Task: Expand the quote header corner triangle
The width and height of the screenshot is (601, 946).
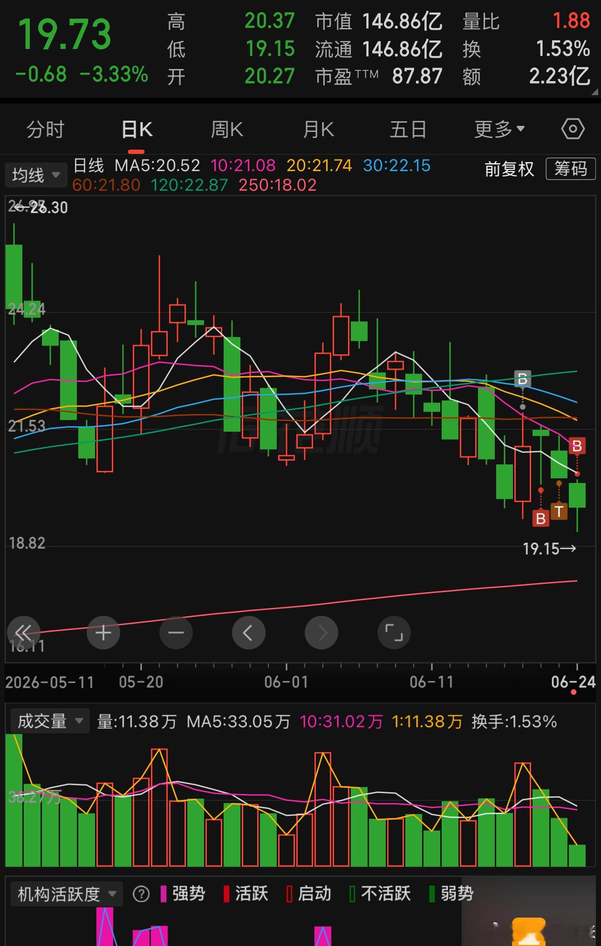Action: click(594, 92)
